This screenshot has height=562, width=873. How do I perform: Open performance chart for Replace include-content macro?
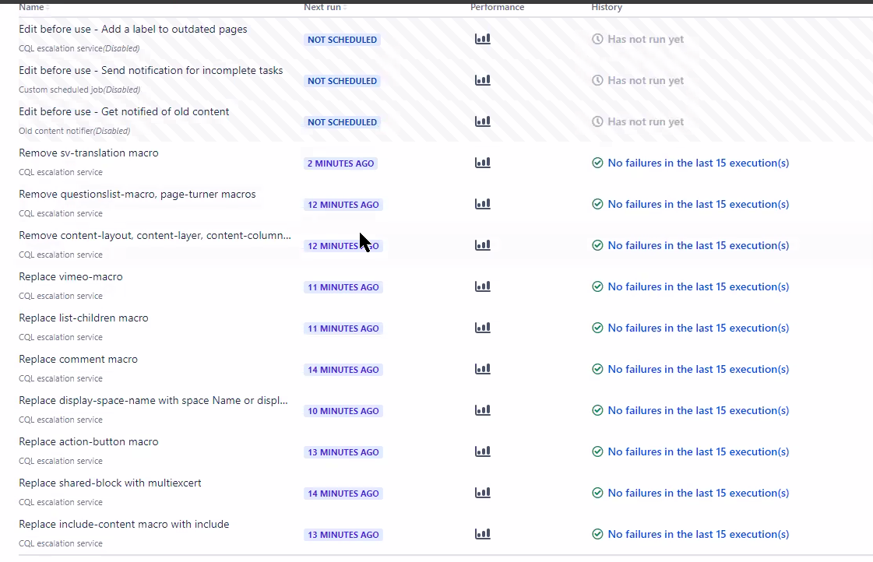tap(482, 533)
